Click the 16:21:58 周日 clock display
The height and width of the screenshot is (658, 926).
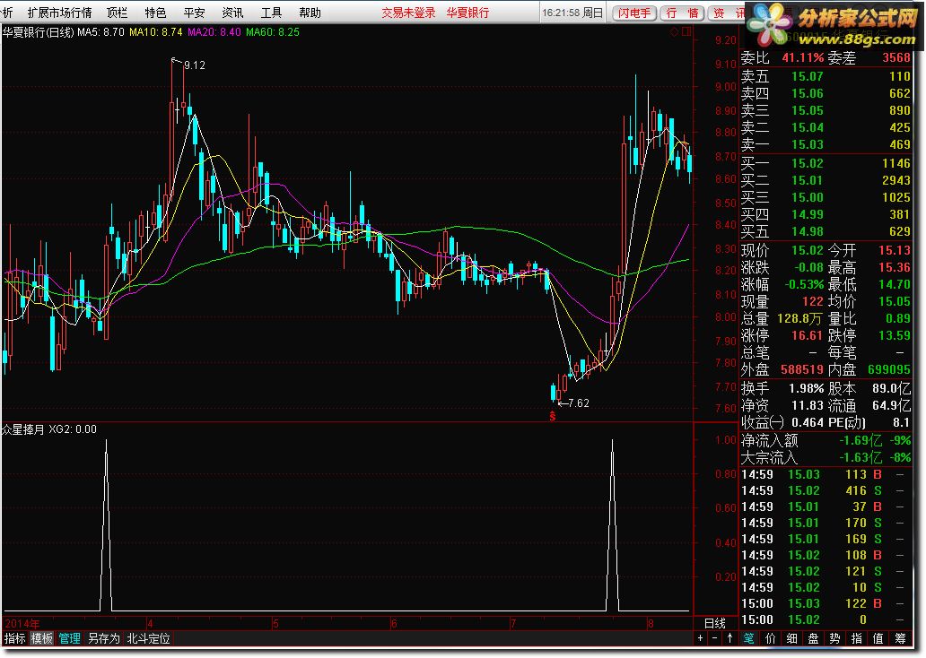572,13
